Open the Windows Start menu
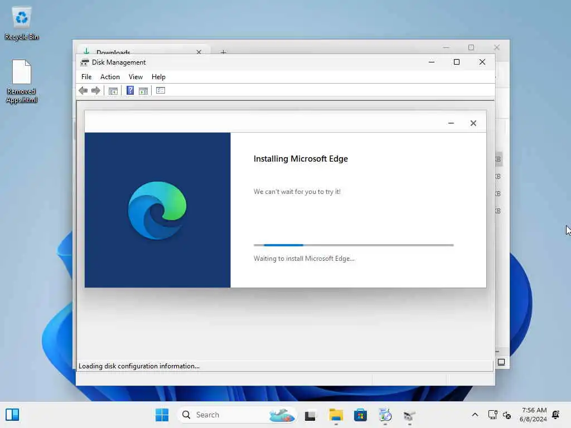This screenshot has height=428, width=571. coord(162,415)
